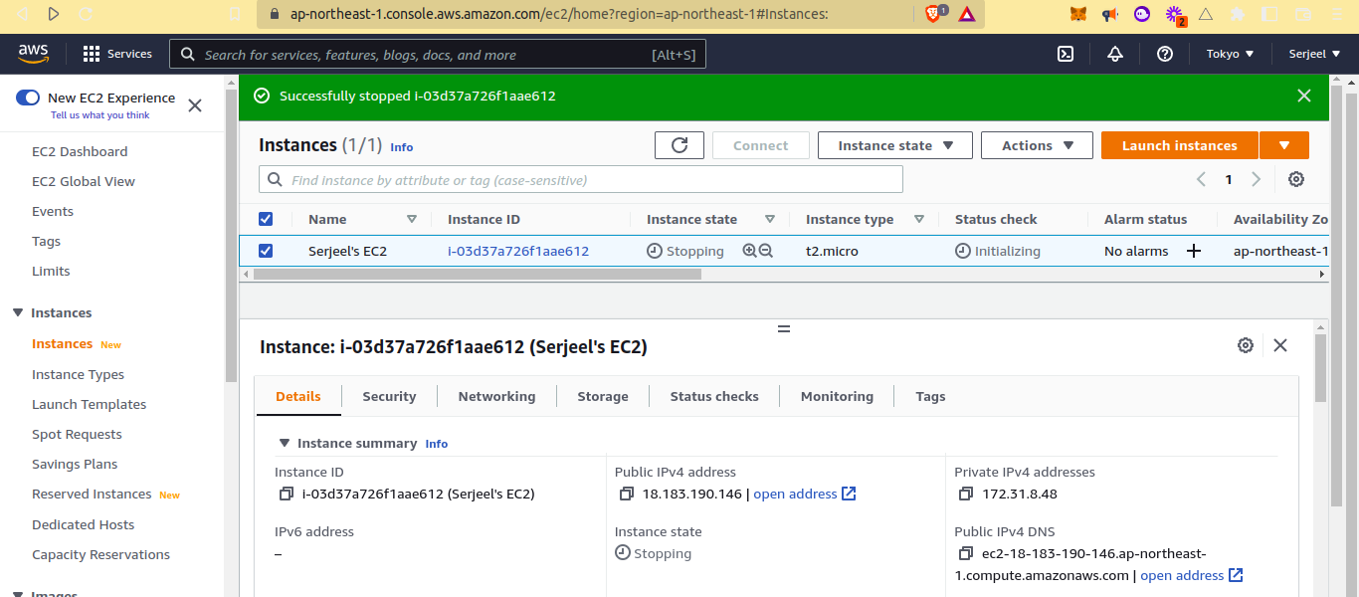Click the Brave shields icon
1359x597 pixels.
click(x=934, y=14)
